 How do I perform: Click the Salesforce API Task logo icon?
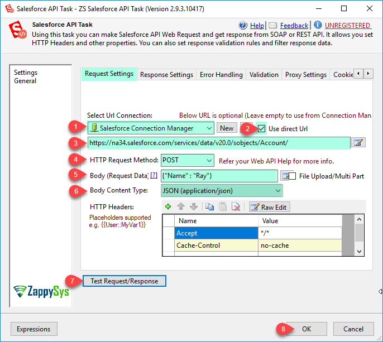coord(17,30)
